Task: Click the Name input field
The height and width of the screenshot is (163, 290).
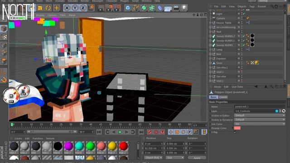Action: tap(260, 107)
